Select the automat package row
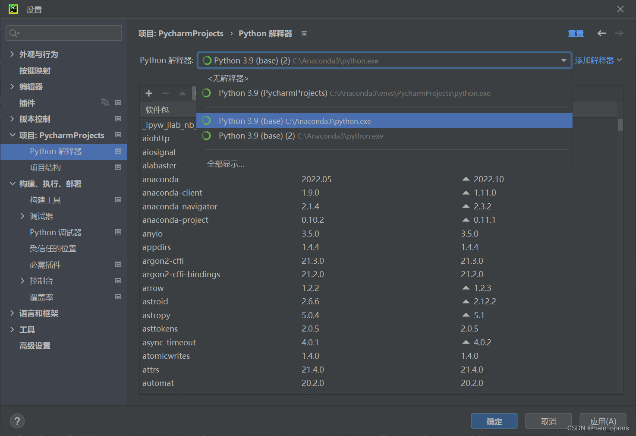 (378, 383)
